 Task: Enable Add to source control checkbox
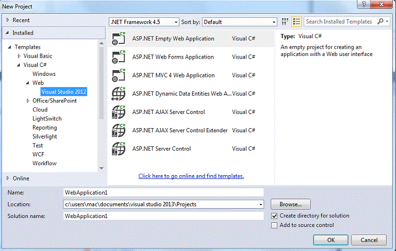pos(274,225)
